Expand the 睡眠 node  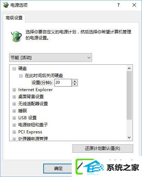[14, 111]
